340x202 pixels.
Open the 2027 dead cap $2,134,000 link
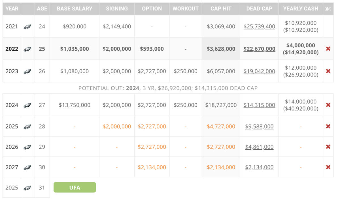[x=259, y=167]
